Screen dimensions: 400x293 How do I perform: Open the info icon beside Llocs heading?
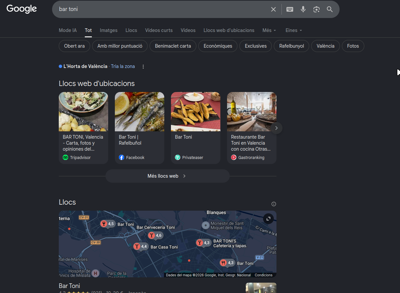(274, 204)
